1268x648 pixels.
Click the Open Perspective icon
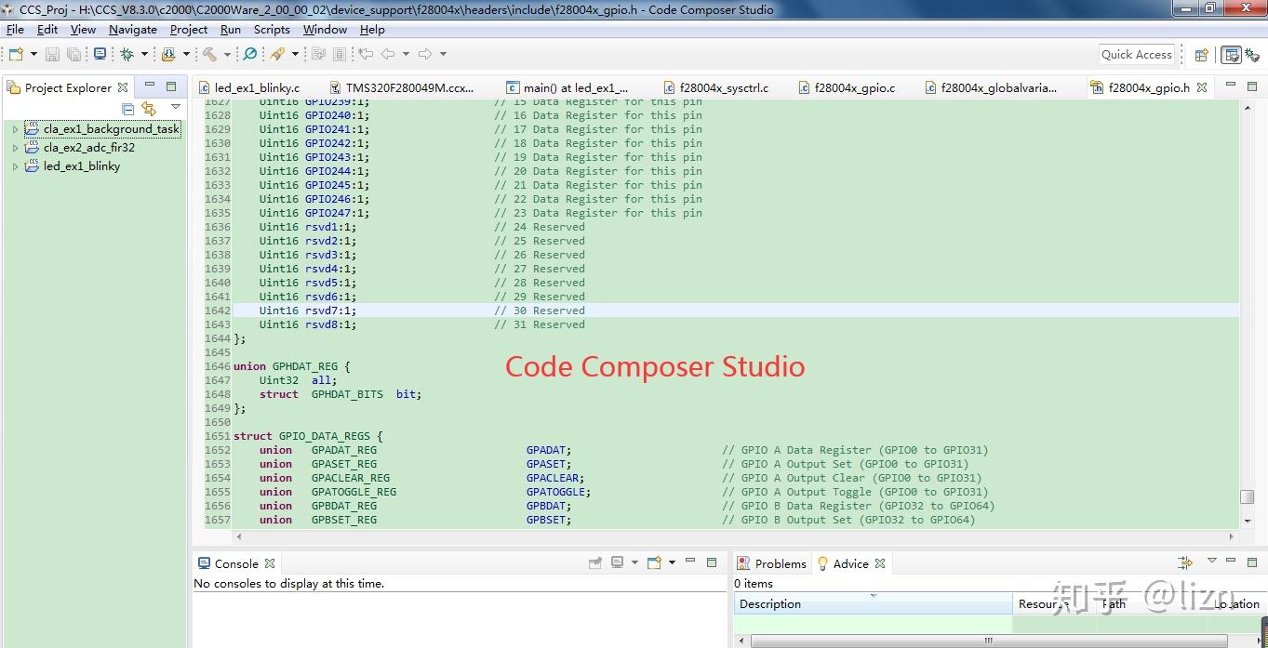1201,55
